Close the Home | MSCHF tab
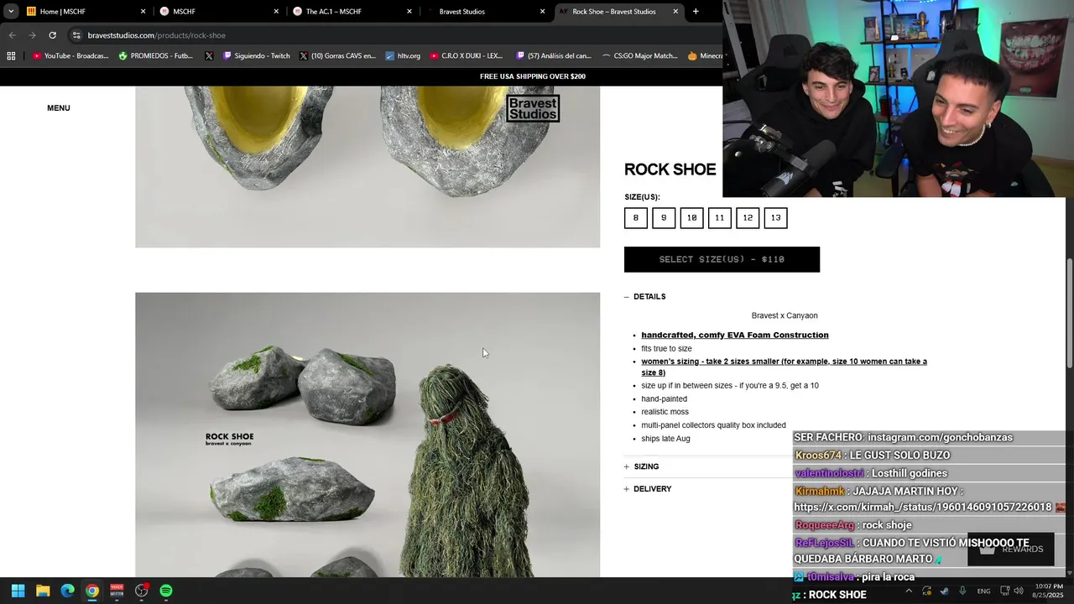 pyautogui.click(x=143, y=12)
